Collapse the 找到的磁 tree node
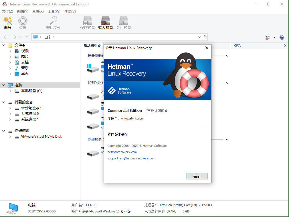289x217 pixels. point(3,102)
